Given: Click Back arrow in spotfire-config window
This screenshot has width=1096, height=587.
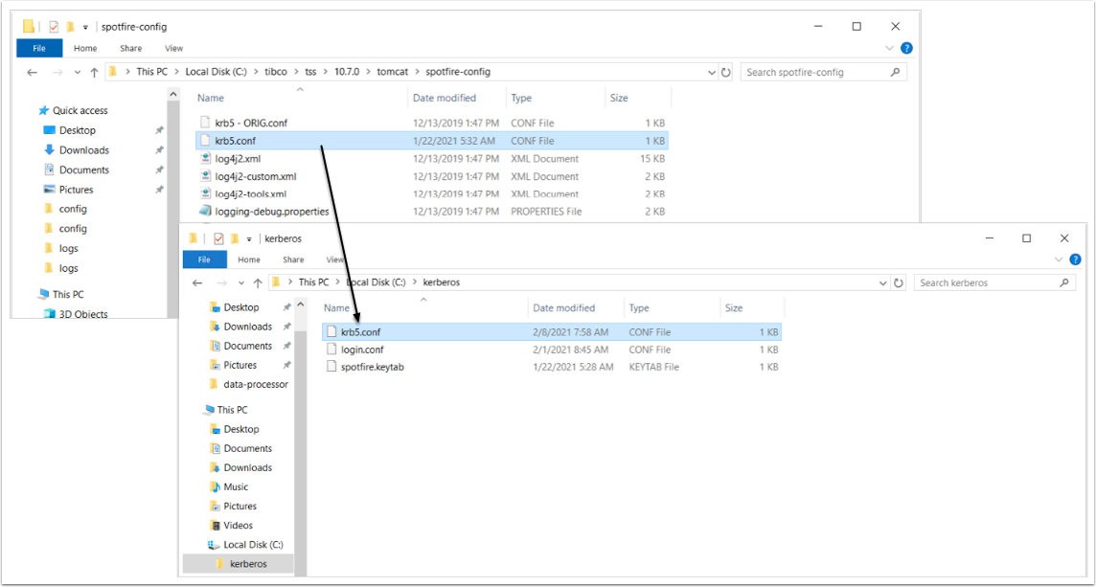Looking at the screenshot, I should point(32,72).
